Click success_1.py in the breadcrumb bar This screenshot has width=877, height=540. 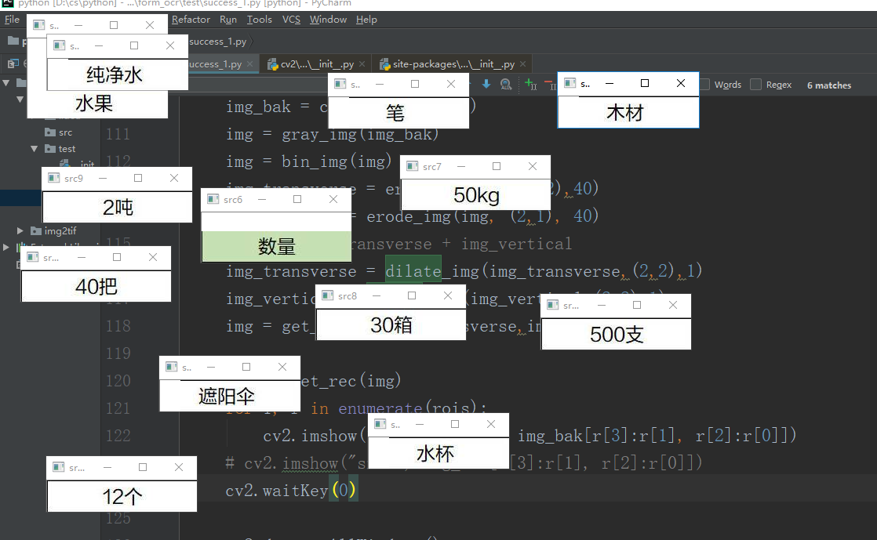click(x=217, y=42)
